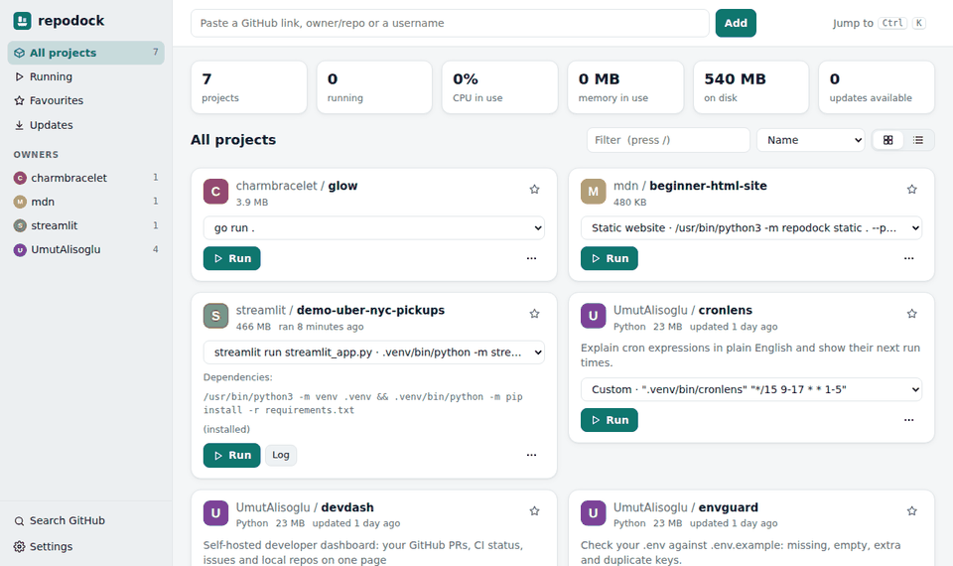This screenshot has height=566, width=953.
Task: Switch to list view layout
Action: pyautogui.click(x=917, y=140)
